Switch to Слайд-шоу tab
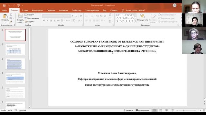The height and width of the screenshot is (115, 206). point(77,10)
